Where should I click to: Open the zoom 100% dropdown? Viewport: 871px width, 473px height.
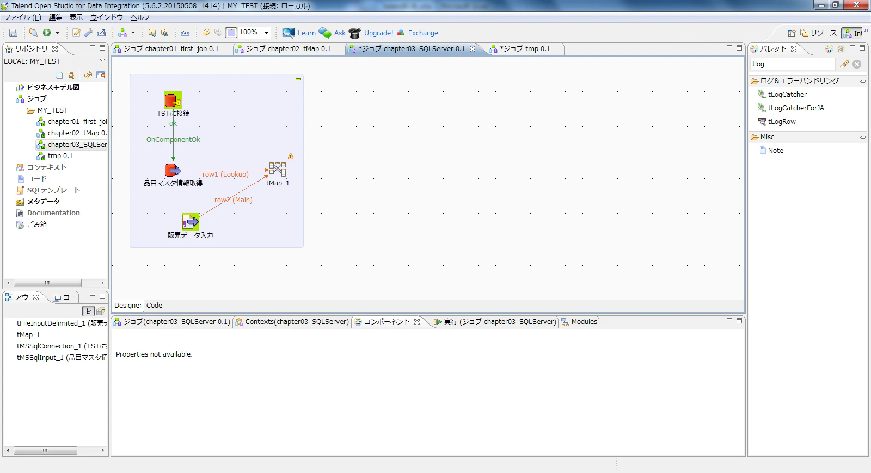(266, 33)
